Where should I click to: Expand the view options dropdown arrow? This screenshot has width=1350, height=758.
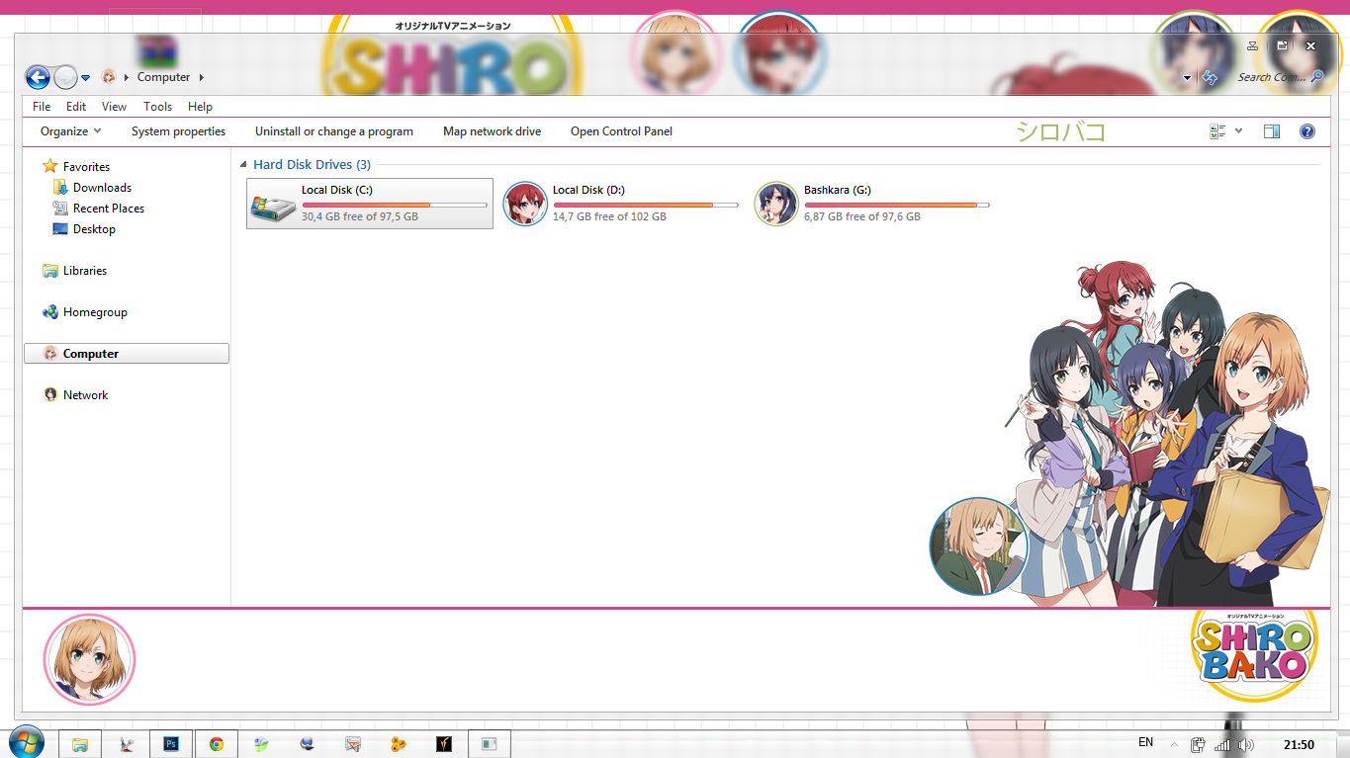point(1238,131)
